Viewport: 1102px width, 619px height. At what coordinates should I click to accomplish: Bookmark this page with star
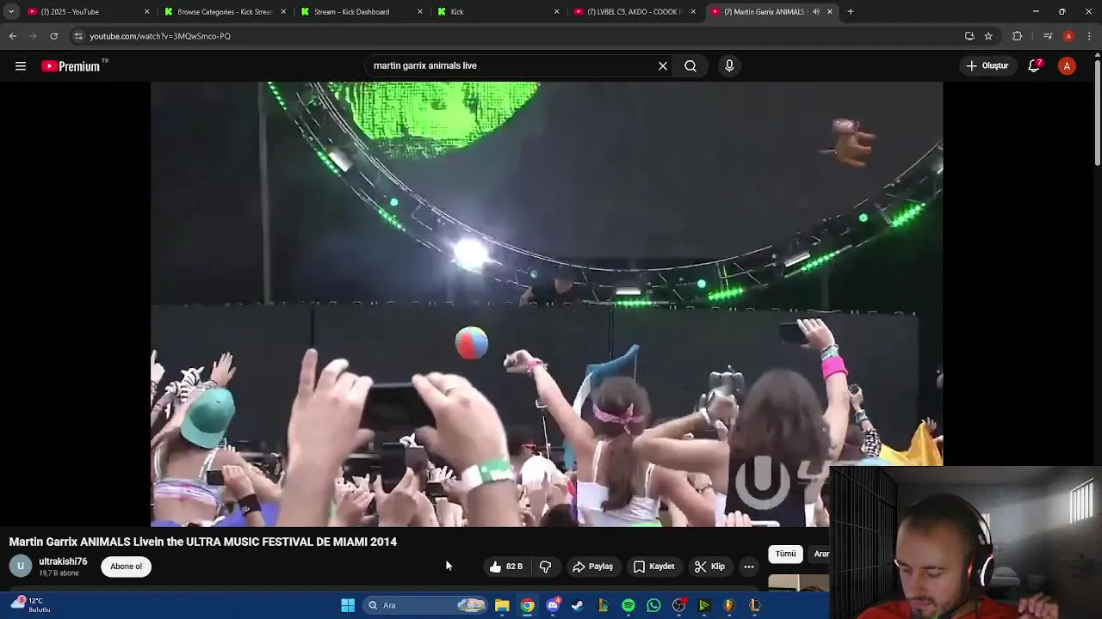click(x=988, y=36)
